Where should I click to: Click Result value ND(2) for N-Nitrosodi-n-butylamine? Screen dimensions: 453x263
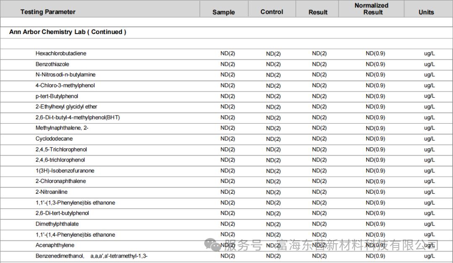click(x=319, y=75)
